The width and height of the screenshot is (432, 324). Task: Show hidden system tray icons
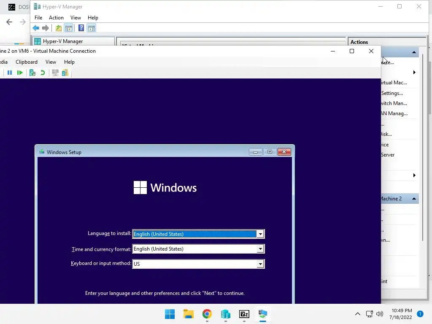[358, 314]
